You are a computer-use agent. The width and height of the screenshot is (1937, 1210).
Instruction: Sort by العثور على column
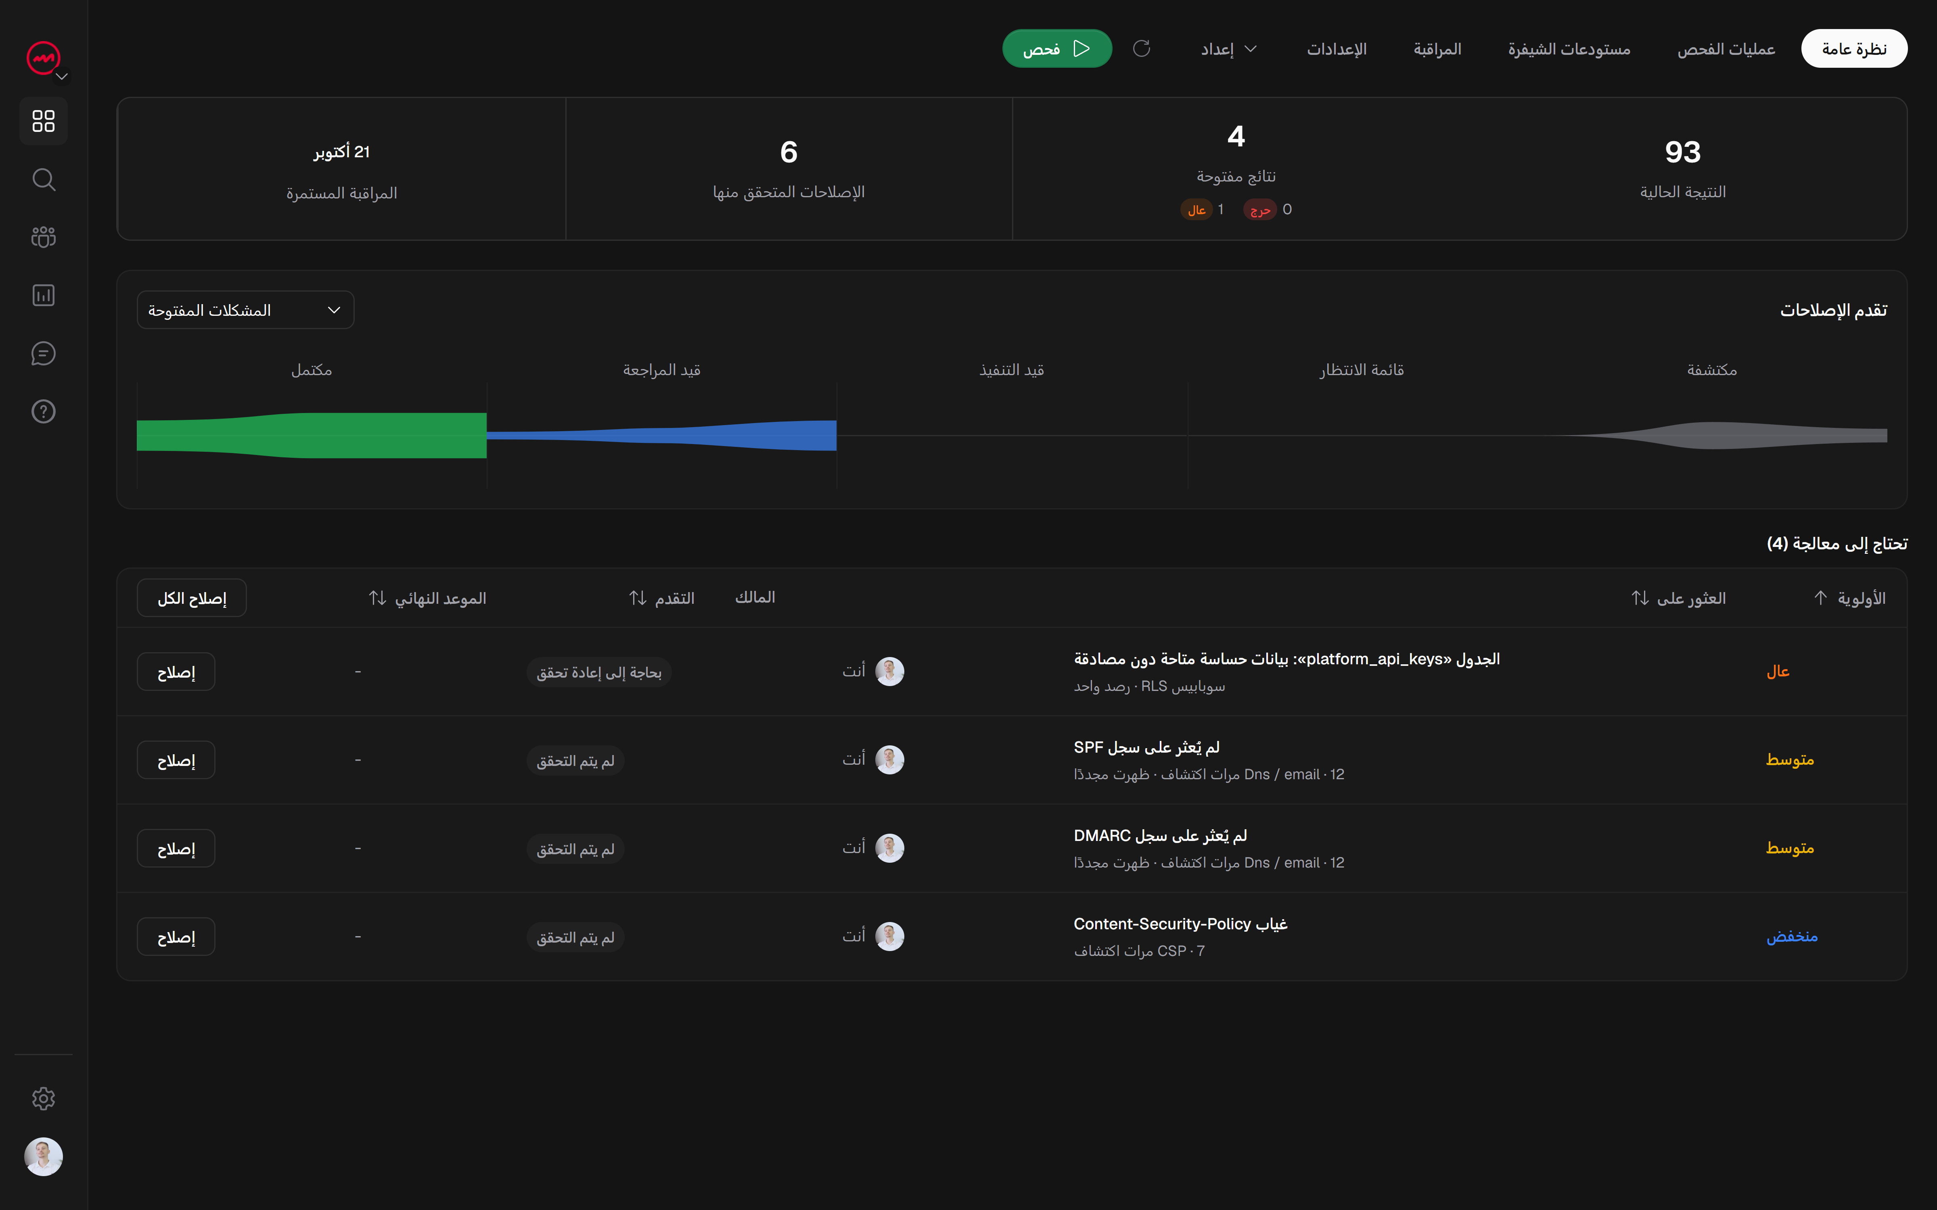click(1678, 598)
